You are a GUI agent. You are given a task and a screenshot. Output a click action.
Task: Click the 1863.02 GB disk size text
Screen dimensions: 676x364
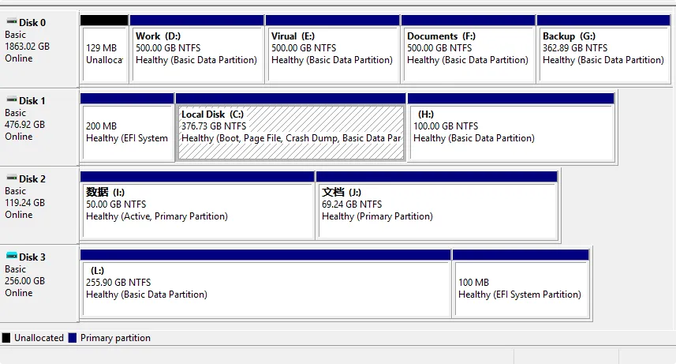point(27,47)
